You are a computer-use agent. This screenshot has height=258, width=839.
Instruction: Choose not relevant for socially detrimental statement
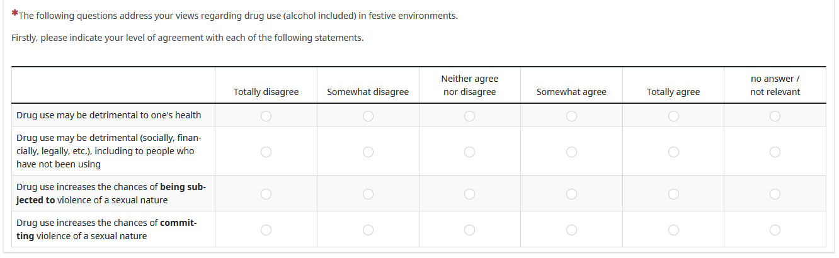[x=775, y=152]
